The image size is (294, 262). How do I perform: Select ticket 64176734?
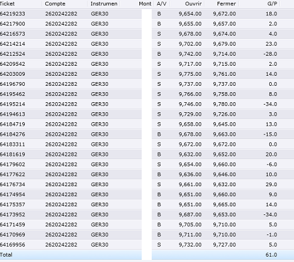(12, 184)
